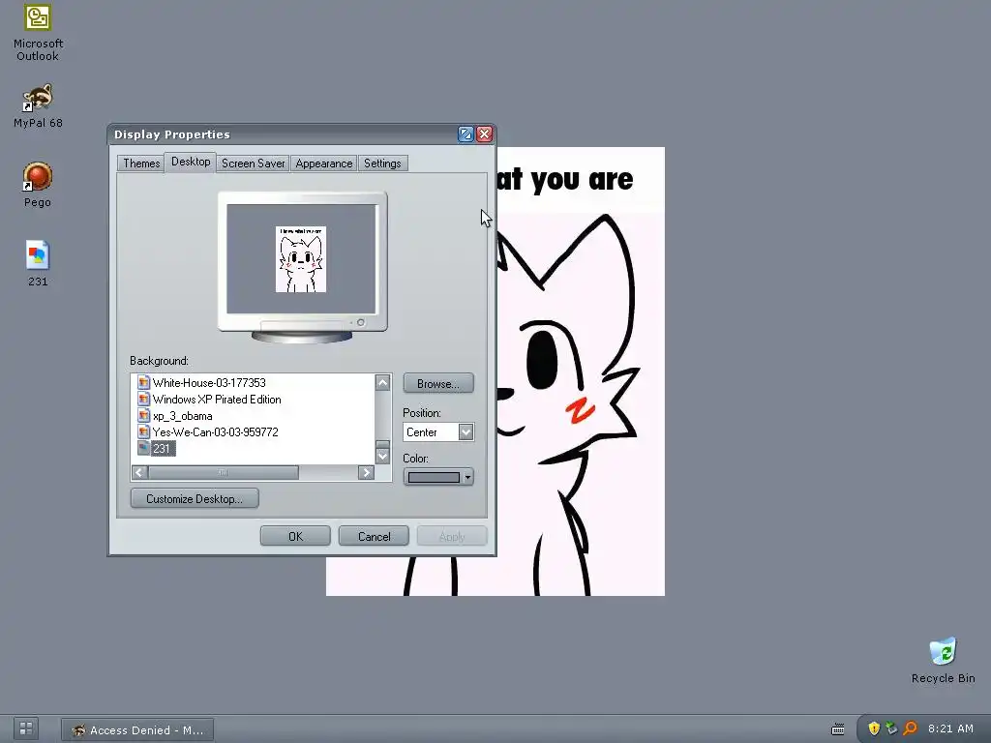
Task: Click the horizontal scroll right arrow
Action: pos(366,472)
